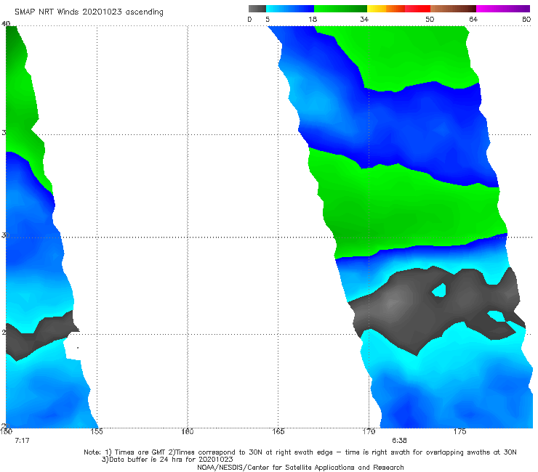The width and height of the screenshot is (538, 472).
Task: Click the '34' label under the color bar
Action: pos(364,20)
